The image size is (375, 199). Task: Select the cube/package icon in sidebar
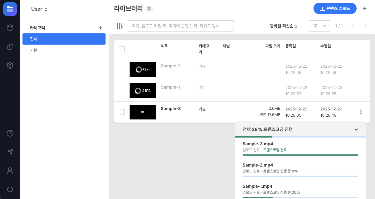coord(10,28)
